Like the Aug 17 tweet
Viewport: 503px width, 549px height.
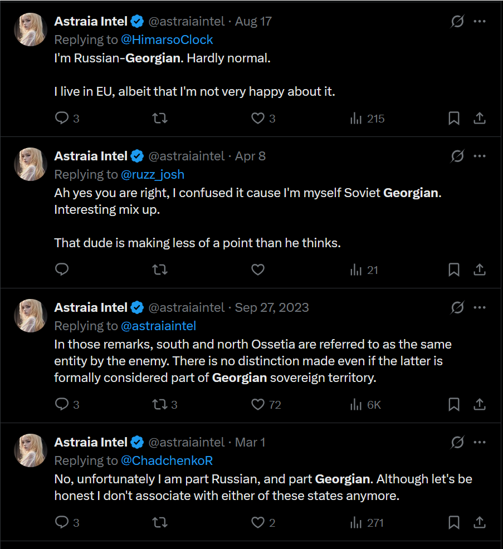point(257,119)
